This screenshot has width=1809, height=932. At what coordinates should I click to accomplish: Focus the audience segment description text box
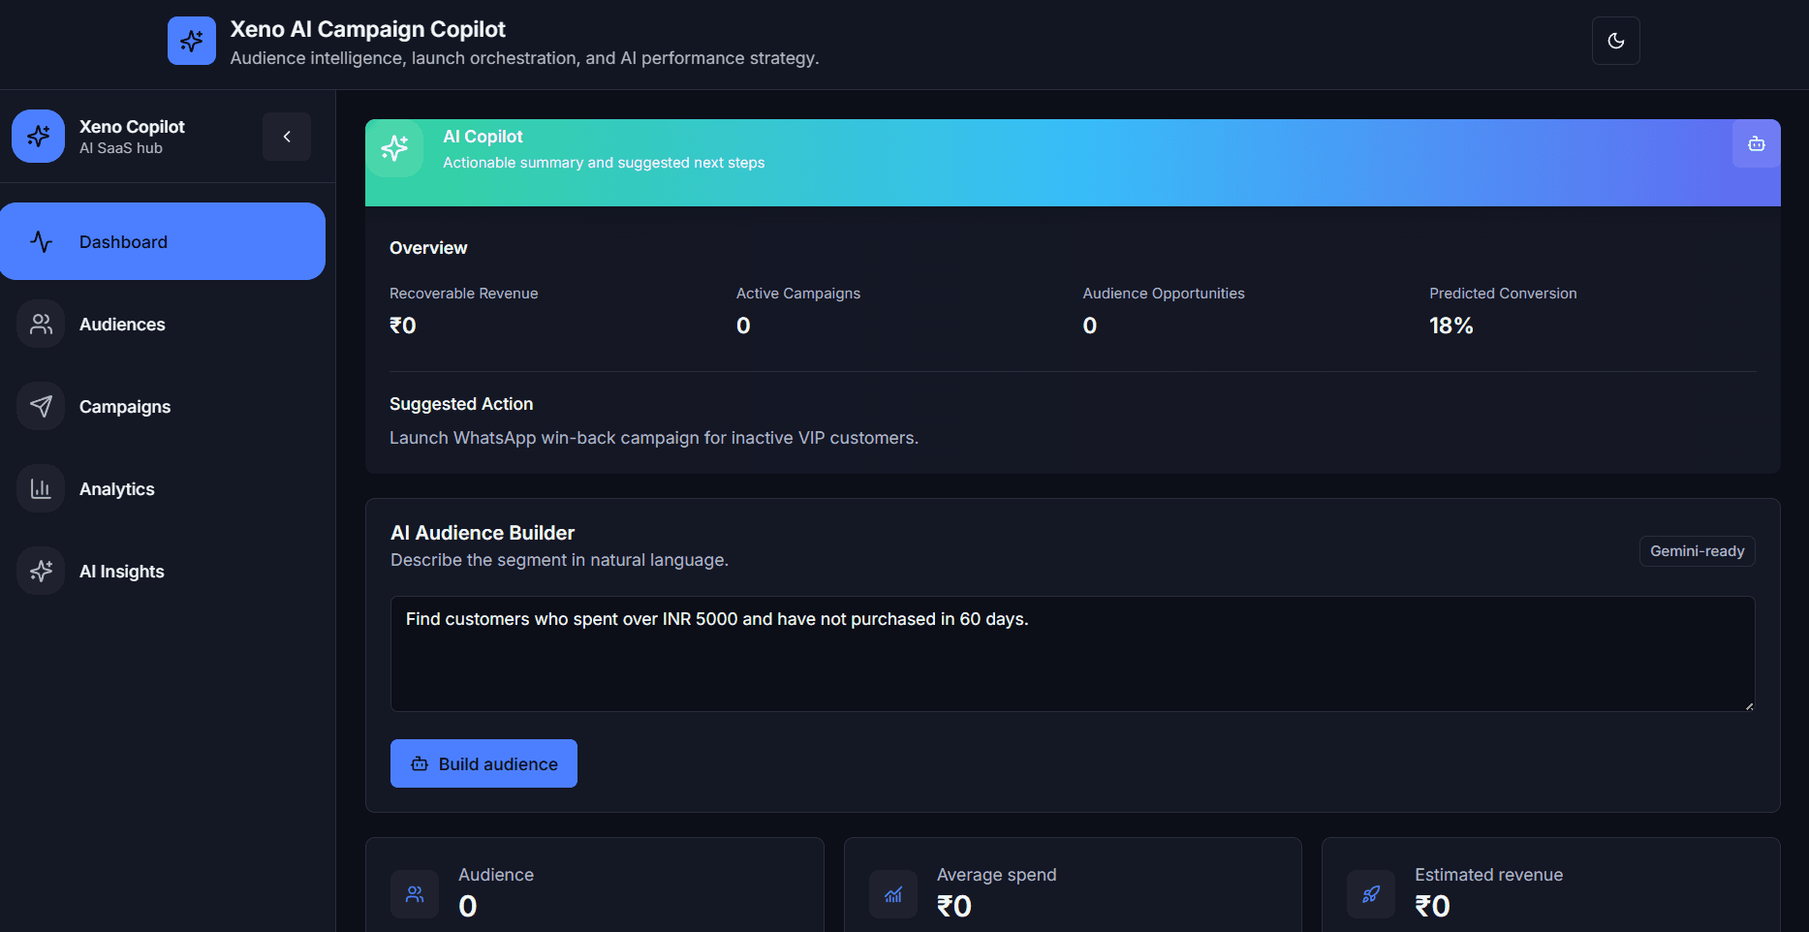tap(1073, 654)
